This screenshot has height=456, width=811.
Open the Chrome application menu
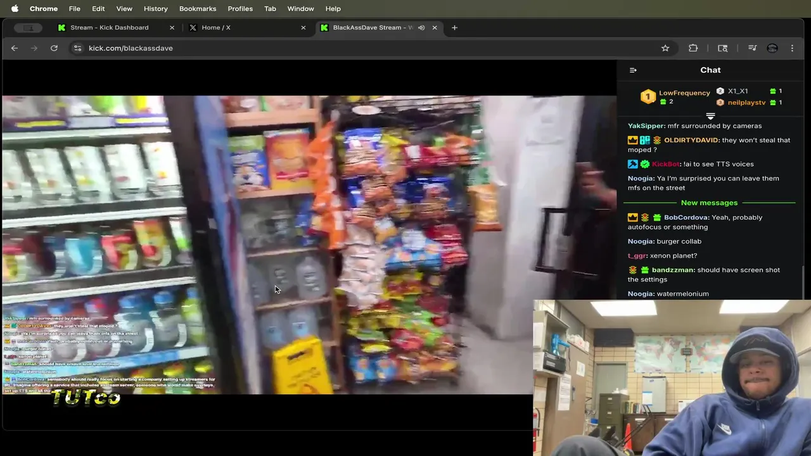(x=44, y=8)
